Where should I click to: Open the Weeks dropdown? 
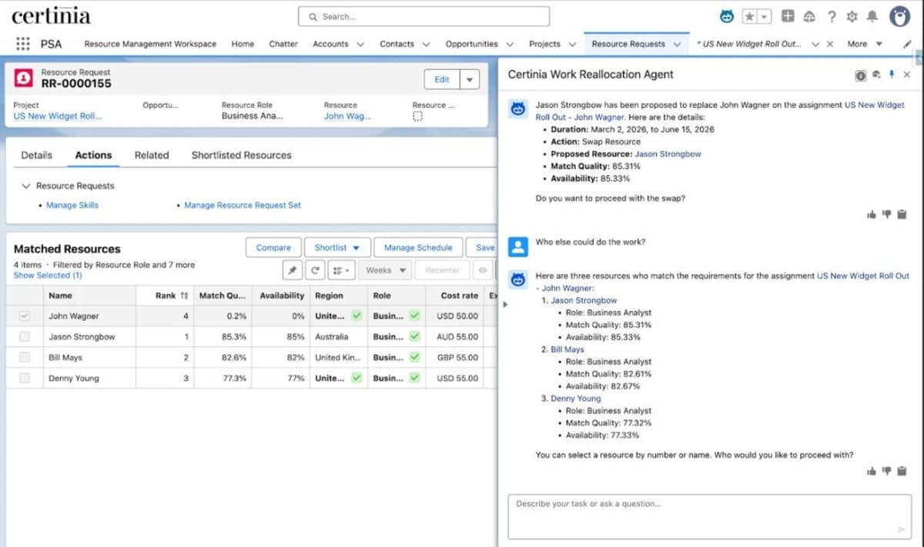(387, 269)
